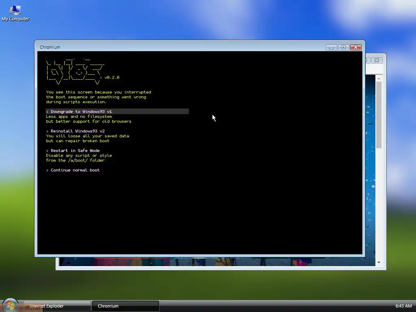Select Restart in Safe Mode option
The image size is (416, 312).
73,150
